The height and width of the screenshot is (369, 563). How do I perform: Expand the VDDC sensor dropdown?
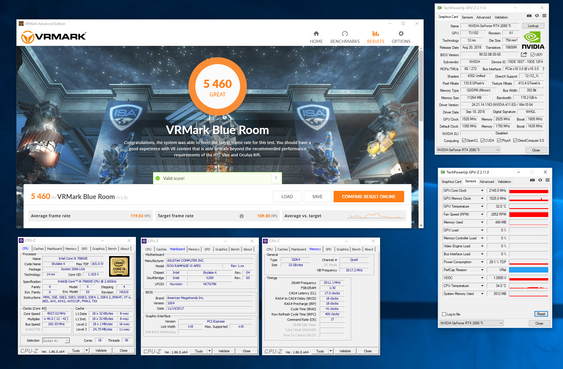click(x=482, y=278)
